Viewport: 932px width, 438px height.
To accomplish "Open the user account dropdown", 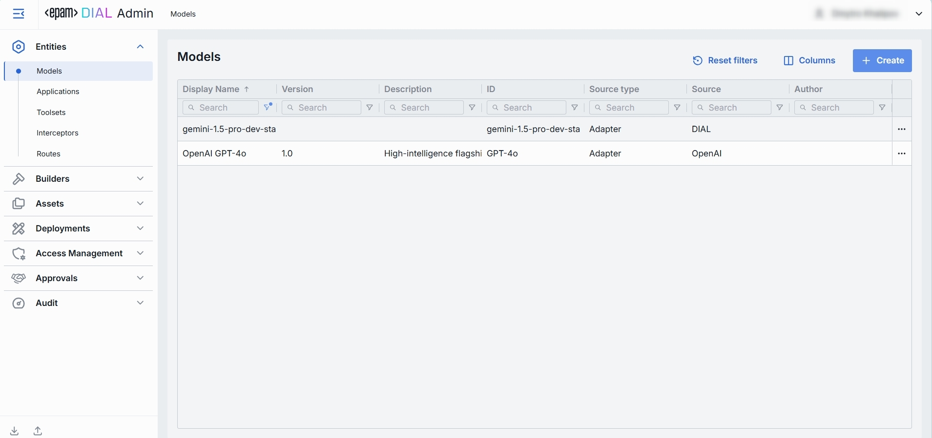I will click(x=919, y=14).
